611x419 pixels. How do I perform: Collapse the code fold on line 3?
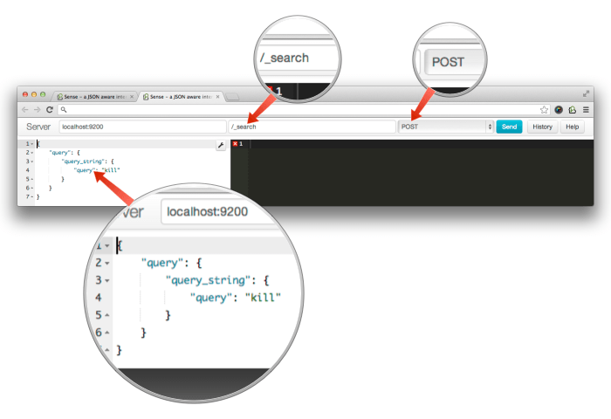click(x=32, y=161)
